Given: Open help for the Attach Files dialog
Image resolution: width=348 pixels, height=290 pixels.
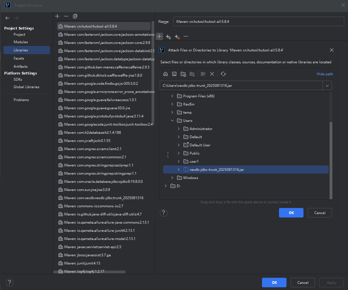Looking at the screenshot, I should (163, 213).
